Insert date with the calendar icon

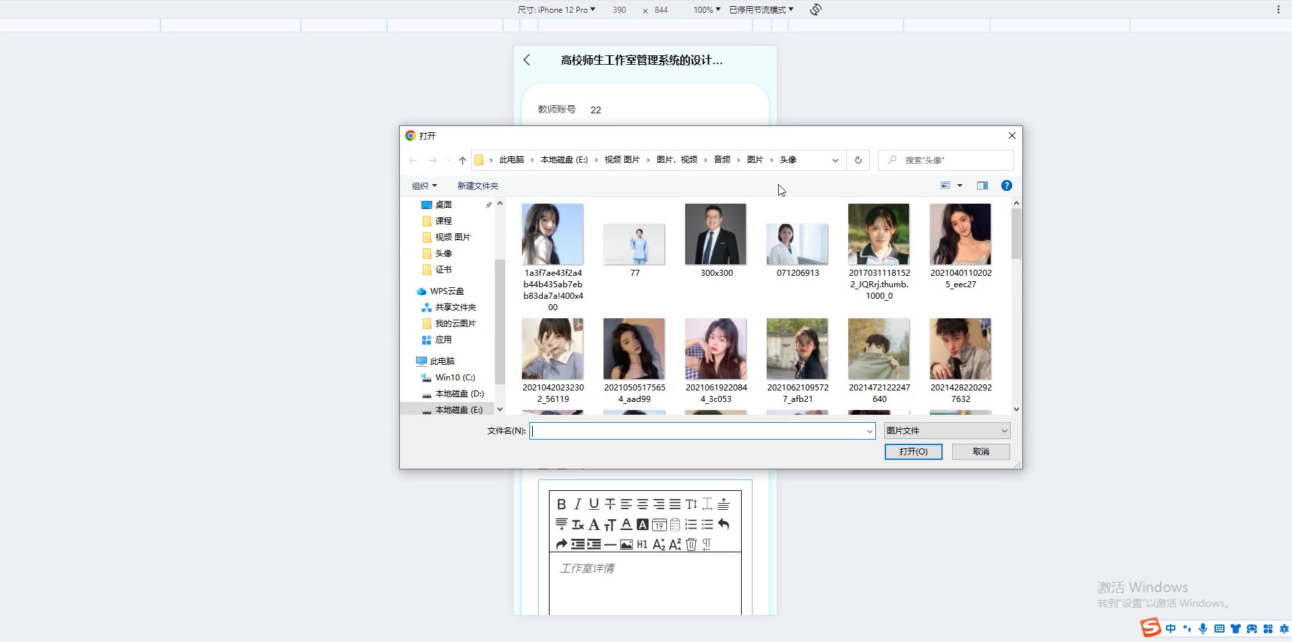[659, 525]
